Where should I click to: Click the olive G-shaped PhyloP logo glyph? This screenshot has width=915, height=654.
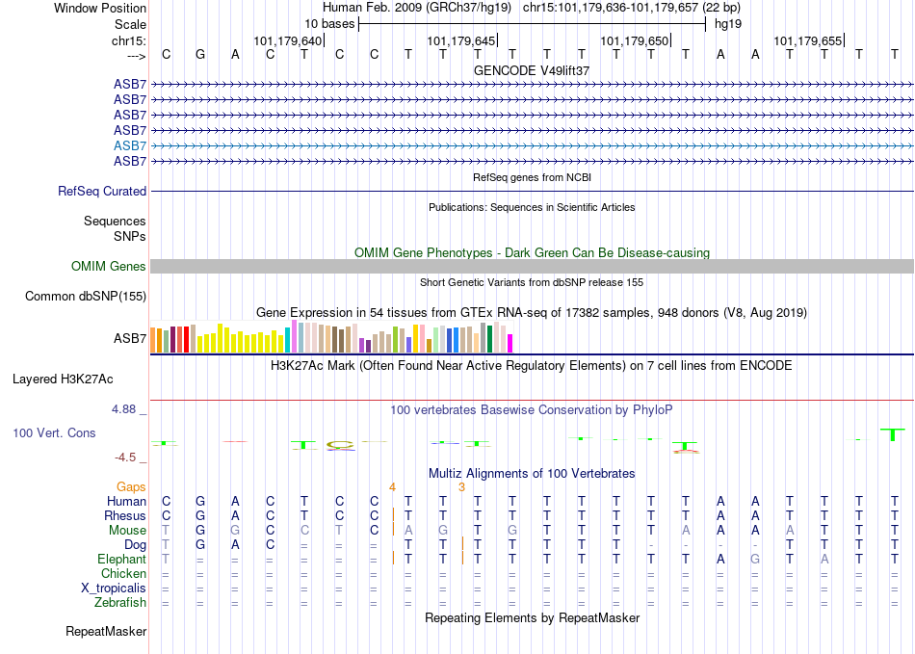[x=340, y=445]
